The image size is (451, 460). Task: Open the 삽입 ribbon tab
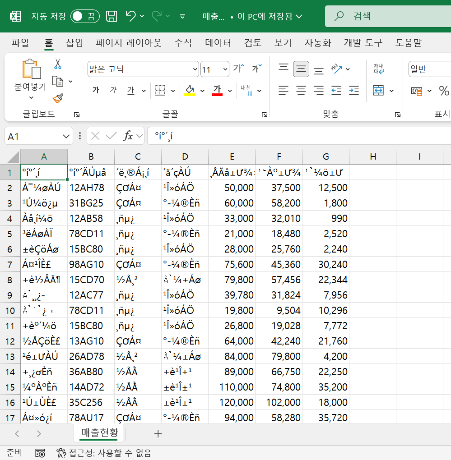74,43
